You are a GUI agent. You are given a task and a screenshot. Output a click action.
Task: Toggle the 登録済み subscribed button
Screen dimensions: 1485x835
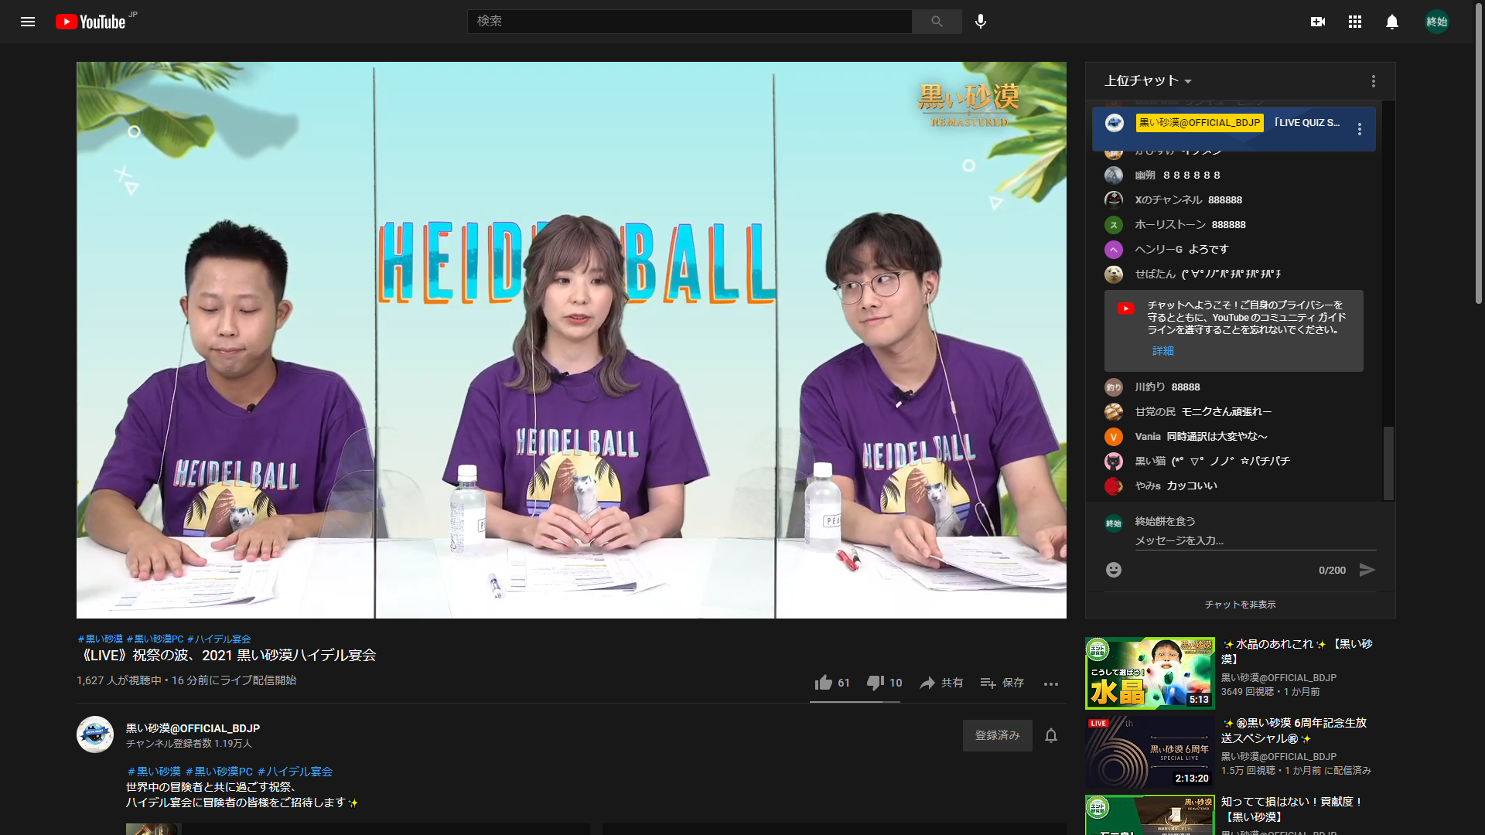[x=997, y=735]
